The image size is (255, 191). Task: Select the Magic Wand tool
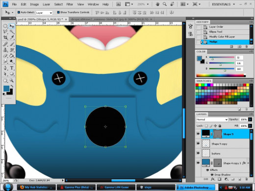click(x=12, y=32)
